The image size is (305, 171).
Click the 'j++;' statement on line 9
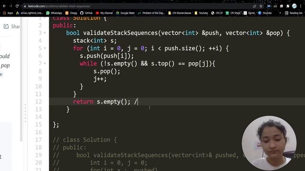tap(100, 79)
